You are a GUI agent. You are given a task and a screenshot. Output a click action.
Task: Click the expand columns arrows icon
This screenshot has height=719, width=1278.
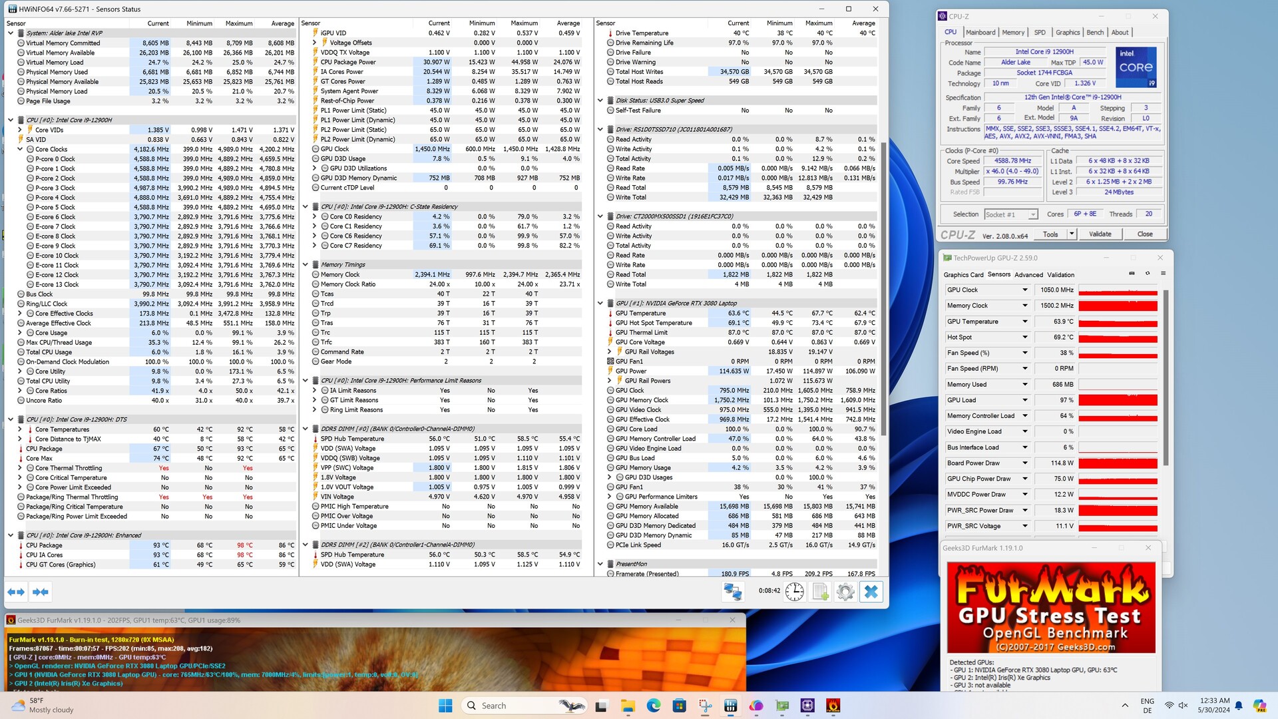[x=16, y=591]
